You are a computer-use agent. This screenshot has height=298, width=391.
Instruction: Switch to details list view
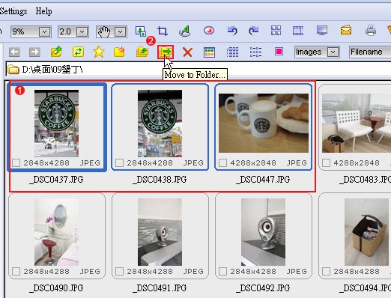coord(232,52)
